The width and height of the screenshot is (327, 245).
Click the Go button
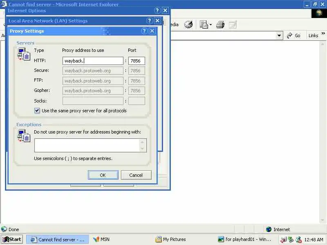(293, 36)
